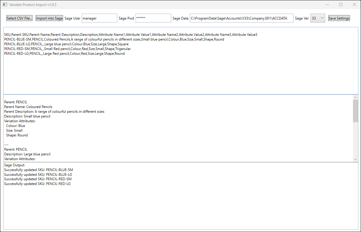361x232 pixels.
Task: Click the scroll up arrow in the parsed data panel
Action: pyautogui.click(x=356, y=97)
